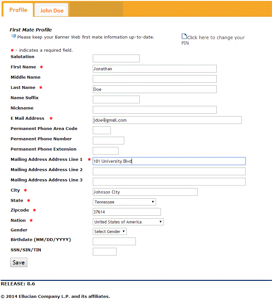
Task: Select the Permanent Phone Area Code box
Action: click(x=101, y=130)
